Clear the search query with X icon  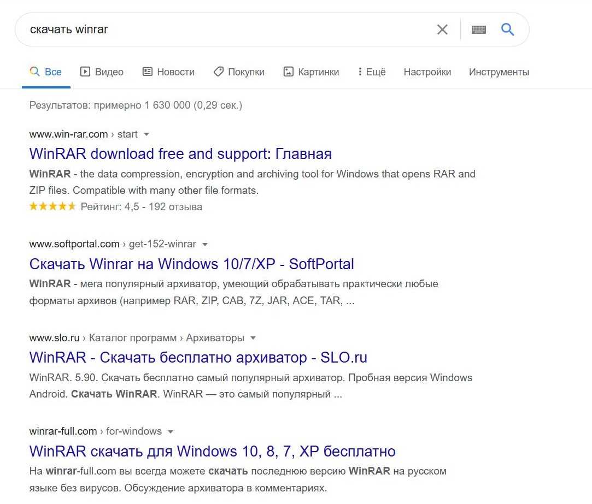[442, 29]
